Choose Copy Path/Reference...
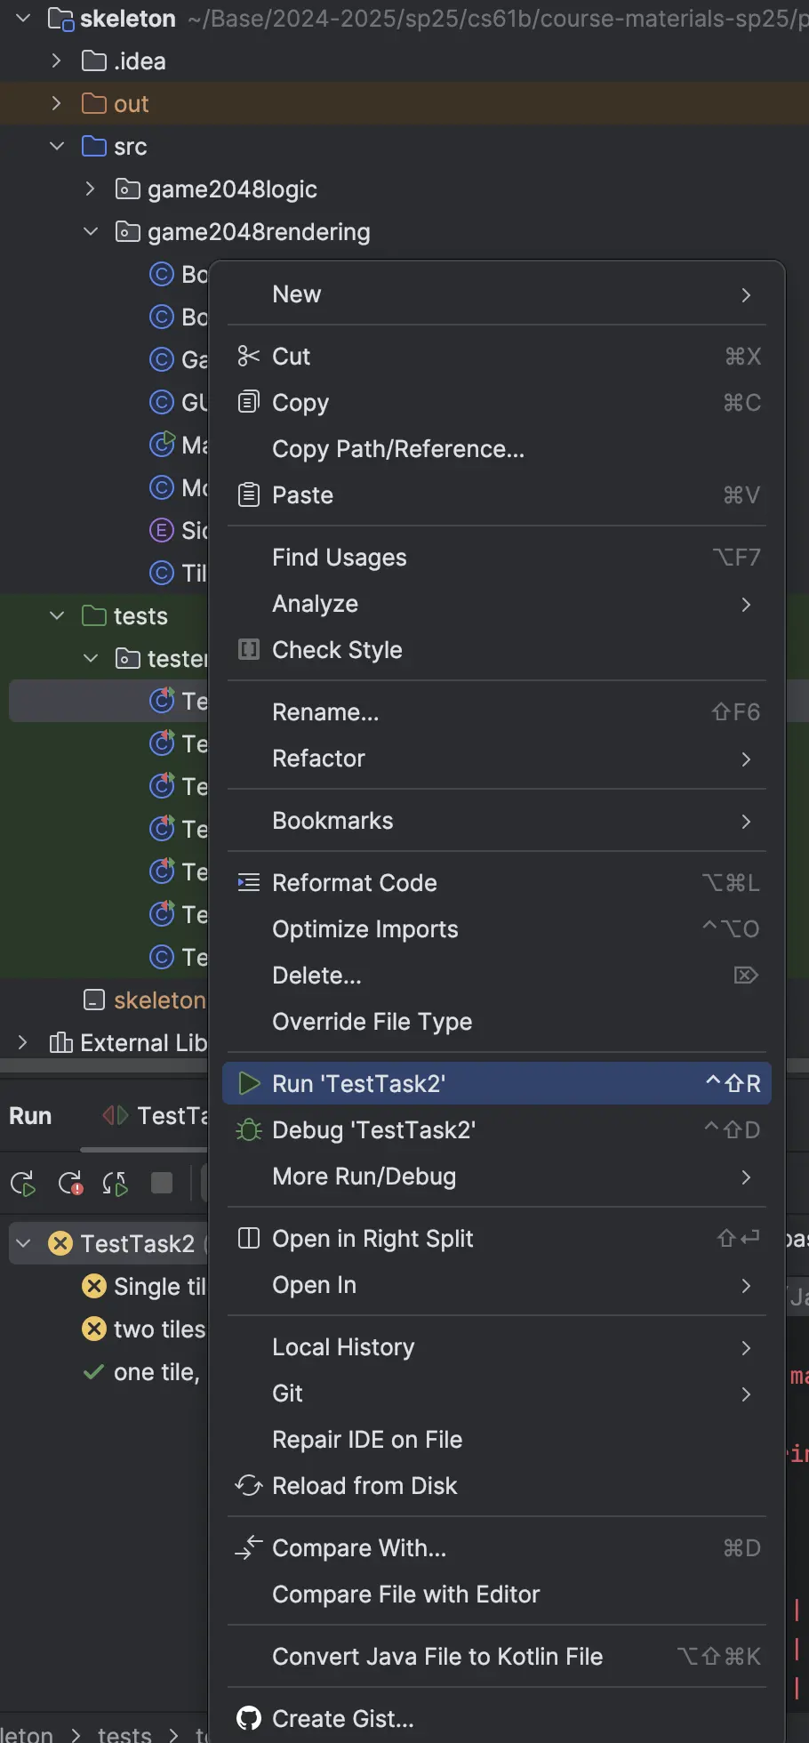Image resolution: width=809 pixels, height=1743 pixels. coord(497,448)
